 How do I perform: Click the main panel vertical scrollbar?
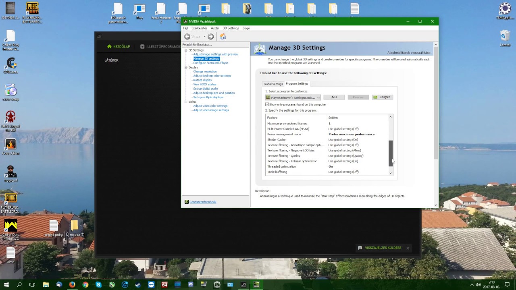click(436, 103)
